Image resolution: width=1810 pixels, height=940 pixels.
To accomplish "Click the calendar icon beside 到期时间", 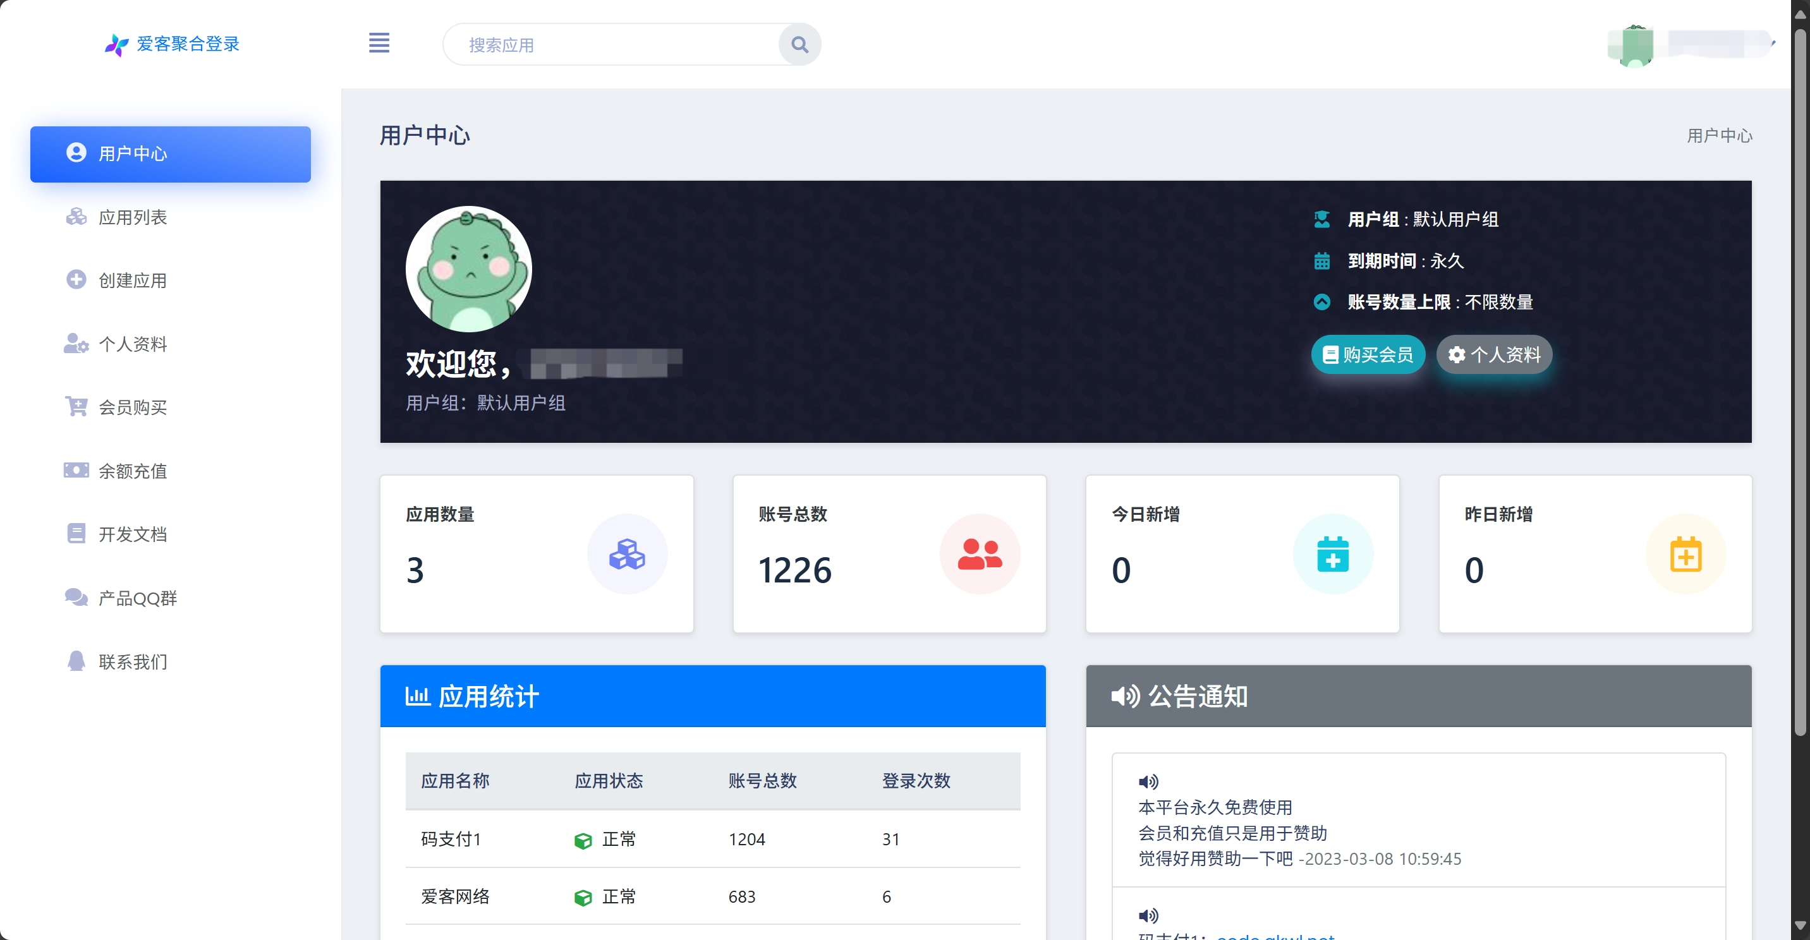I will tap(1321, 261).
